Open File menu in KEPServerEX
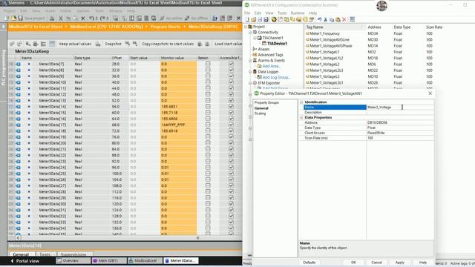475x267 pixels. 247,13
